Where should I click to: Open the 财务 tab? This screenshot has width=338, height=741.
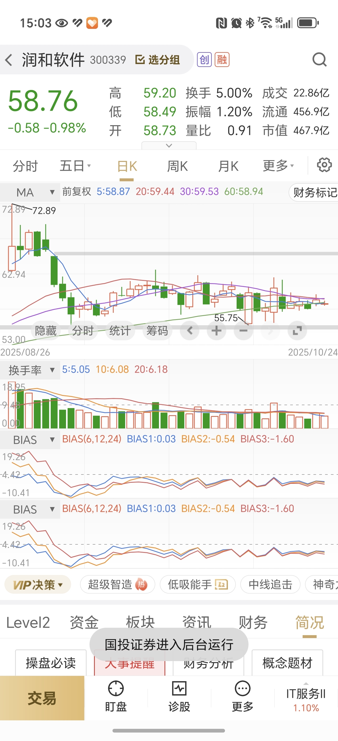253,622
